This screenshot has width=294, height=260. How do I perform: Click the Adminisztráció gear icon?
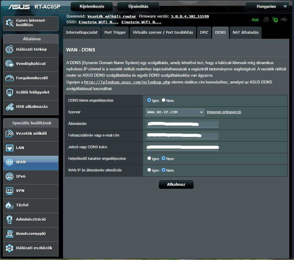tap(10, 219)
